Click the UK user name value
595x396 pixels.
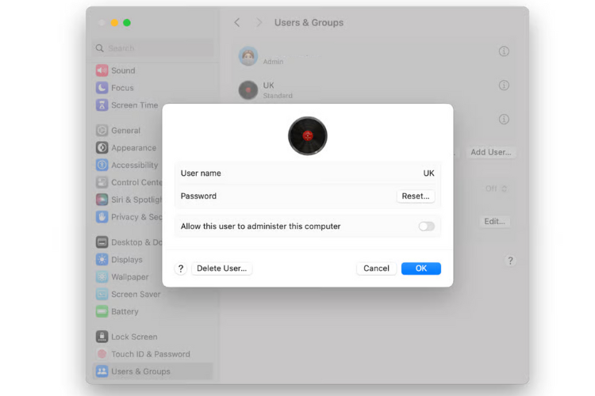tap(428, 173)
